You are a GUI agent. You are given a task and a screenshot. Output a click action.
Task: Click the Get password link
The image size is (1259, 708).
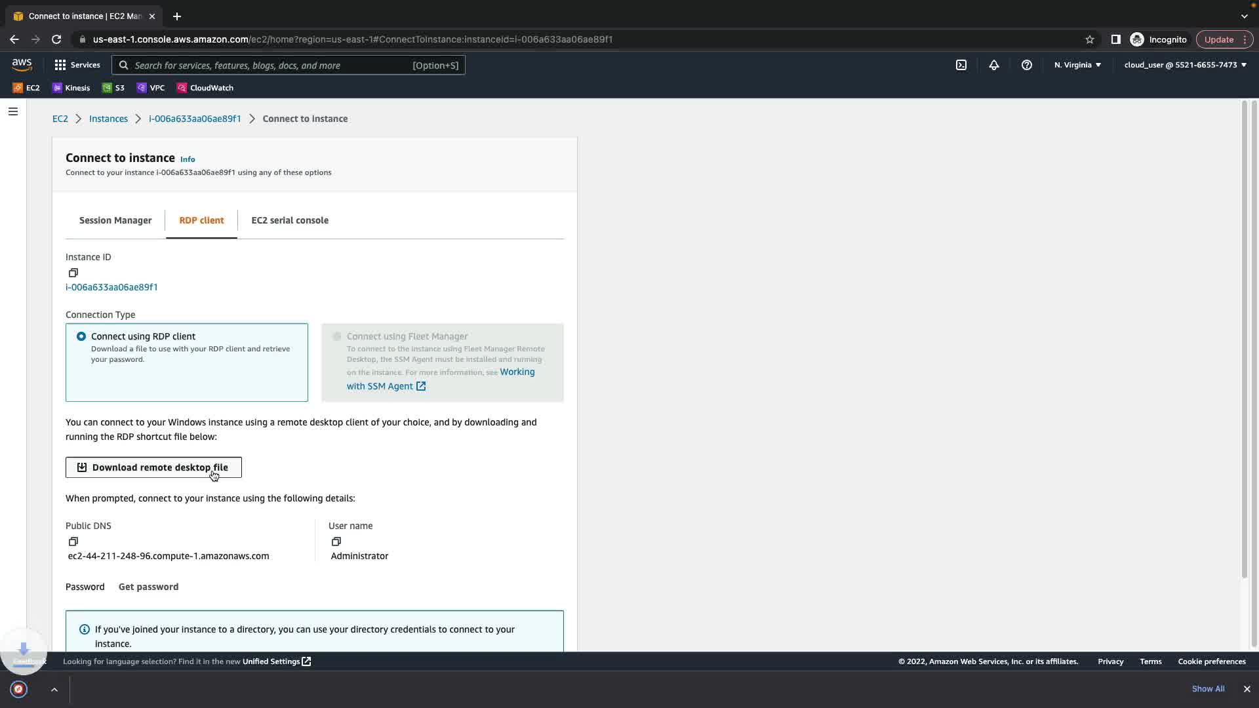pos(148,587)
